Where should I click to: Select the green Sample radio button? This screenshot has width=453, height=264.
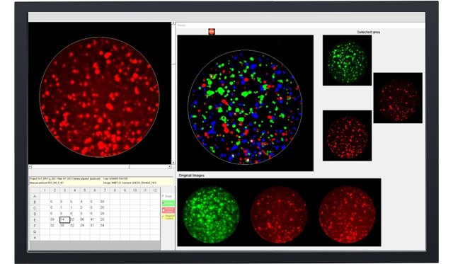coord(164,203)
